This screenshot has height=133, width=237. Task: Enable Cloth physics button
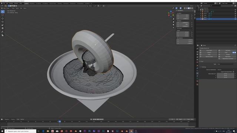coord(208,55)
